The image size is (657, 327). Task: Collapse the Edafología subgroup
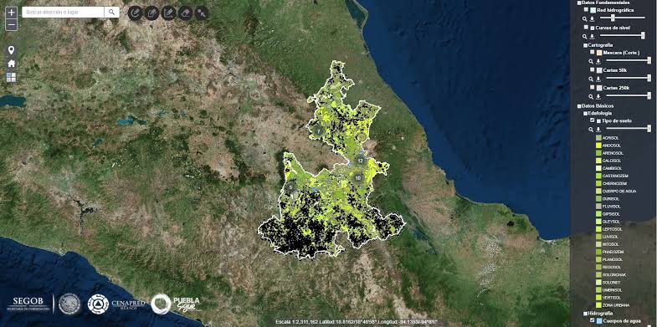click(585, 113)
